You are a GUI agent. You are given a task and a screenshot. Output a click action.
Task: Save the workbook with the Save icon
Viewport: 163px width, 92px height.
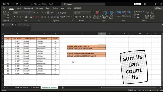4,4
